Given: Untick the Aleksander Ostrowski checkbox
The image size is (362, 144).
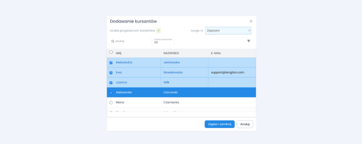Looking at the screenshot, I should click(111, 93).
